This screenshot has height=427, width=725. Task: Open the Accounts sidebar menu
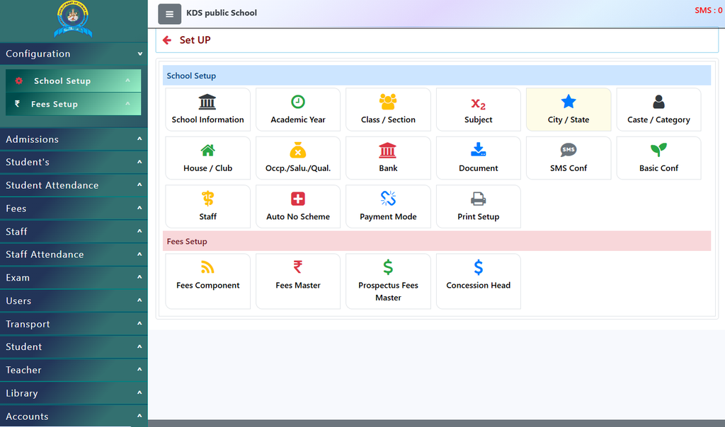pyautogui.click(x=74, y=416)
